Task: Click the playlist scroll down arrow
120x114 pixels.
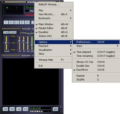Action: pos(61,107)
